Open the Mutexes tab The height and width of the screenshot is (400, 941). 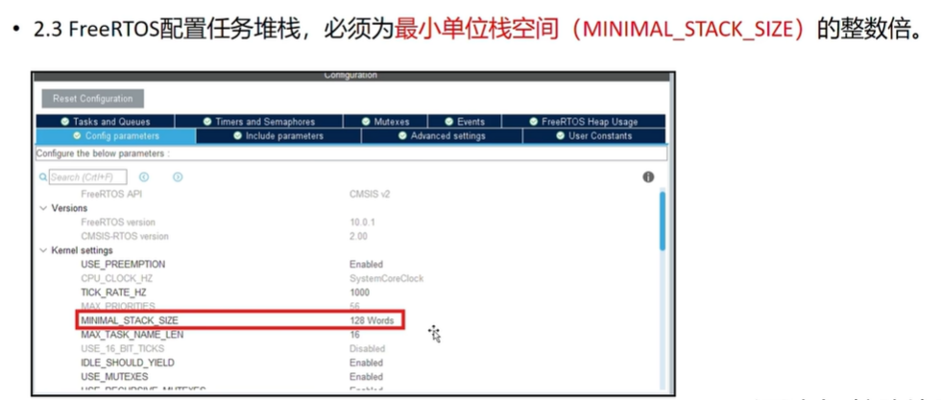pyautogui.click(x=385, y=122)
